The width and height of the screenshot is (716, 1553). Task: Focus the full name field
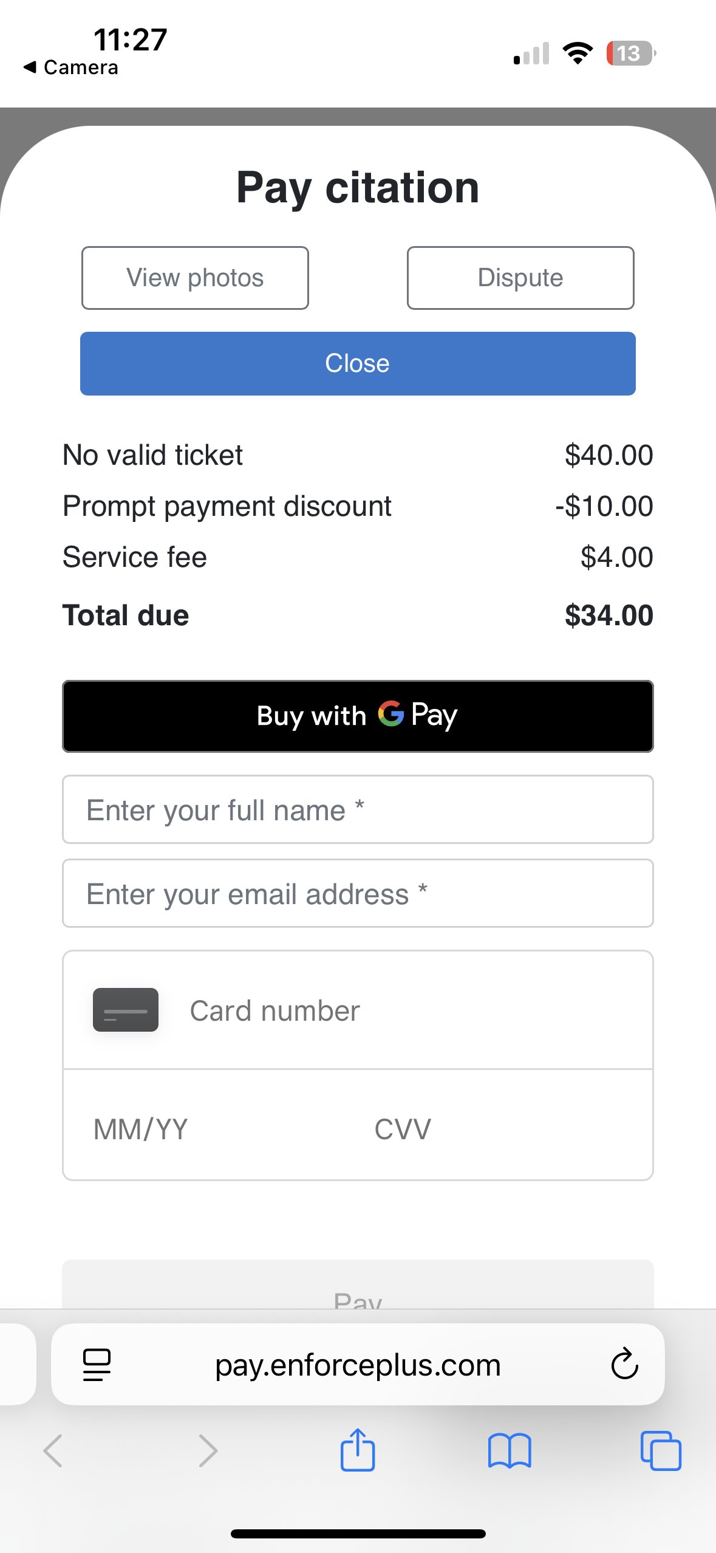(x=358, y=809)
